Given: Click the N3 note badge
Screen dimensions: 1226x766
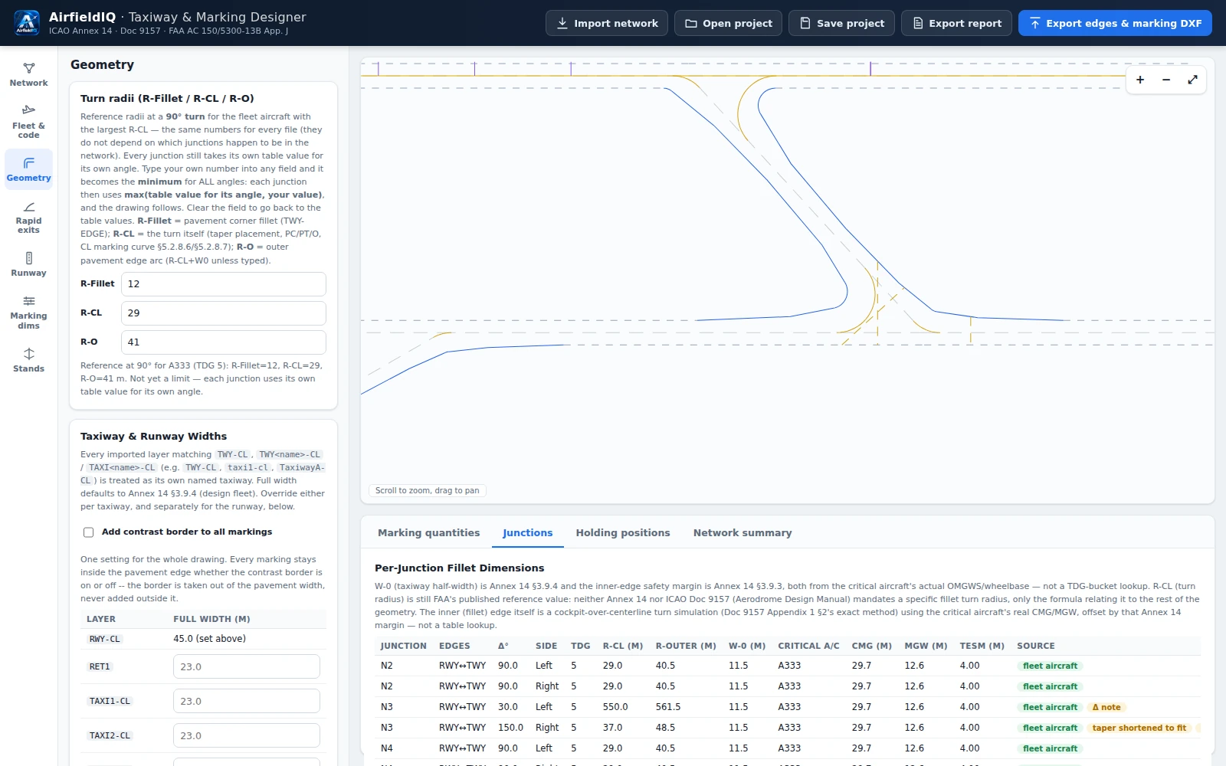Looking at the screenshot, I should [1106, 707].
